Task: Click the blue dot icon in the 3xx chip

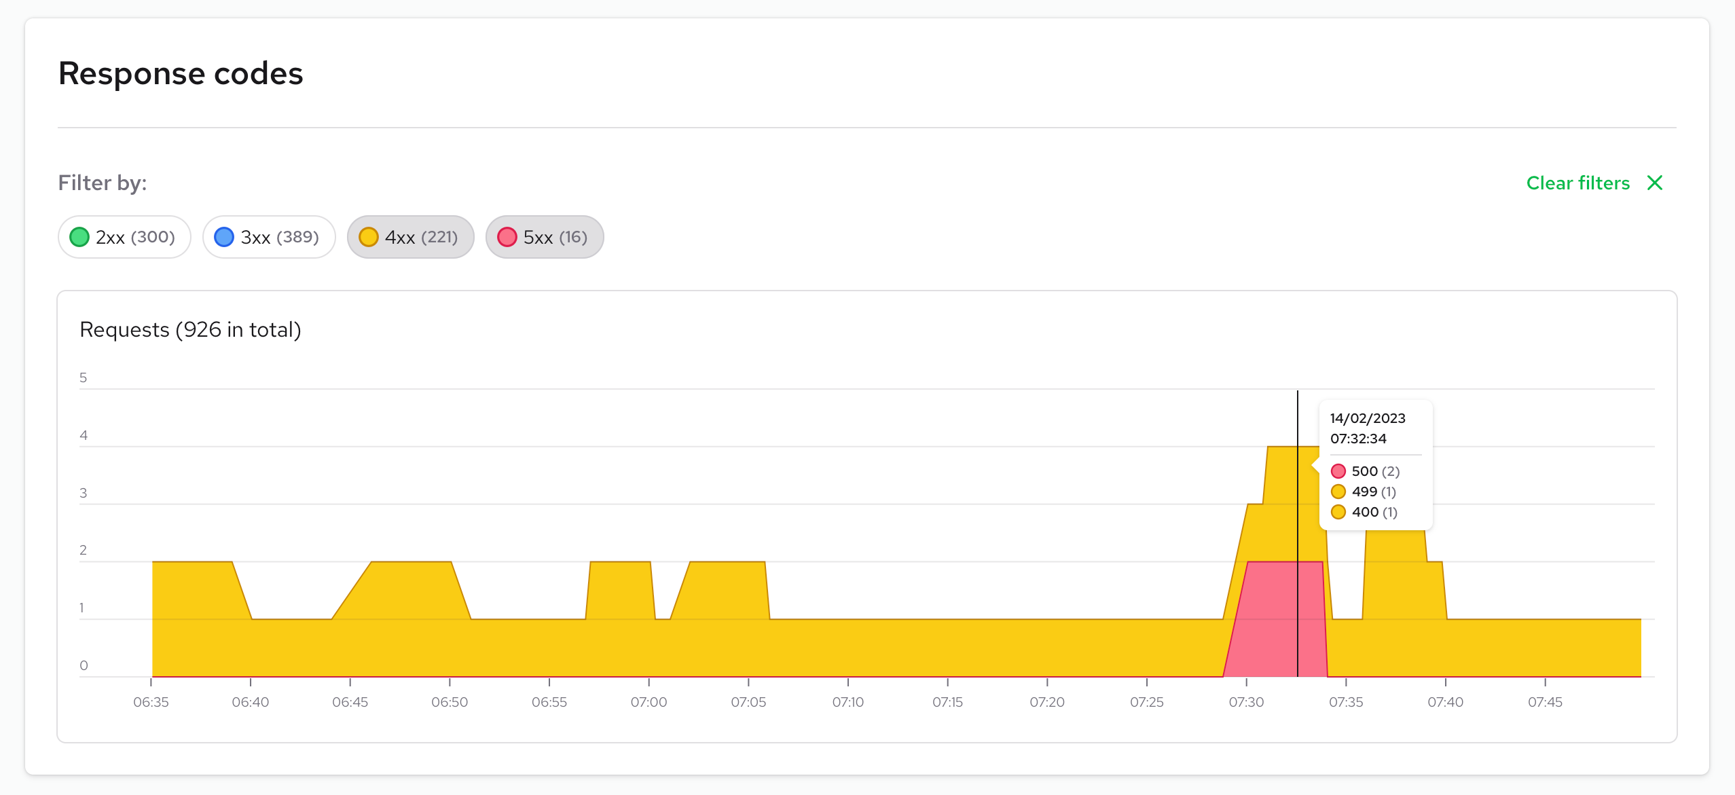Action: click(x=224, y=237)
